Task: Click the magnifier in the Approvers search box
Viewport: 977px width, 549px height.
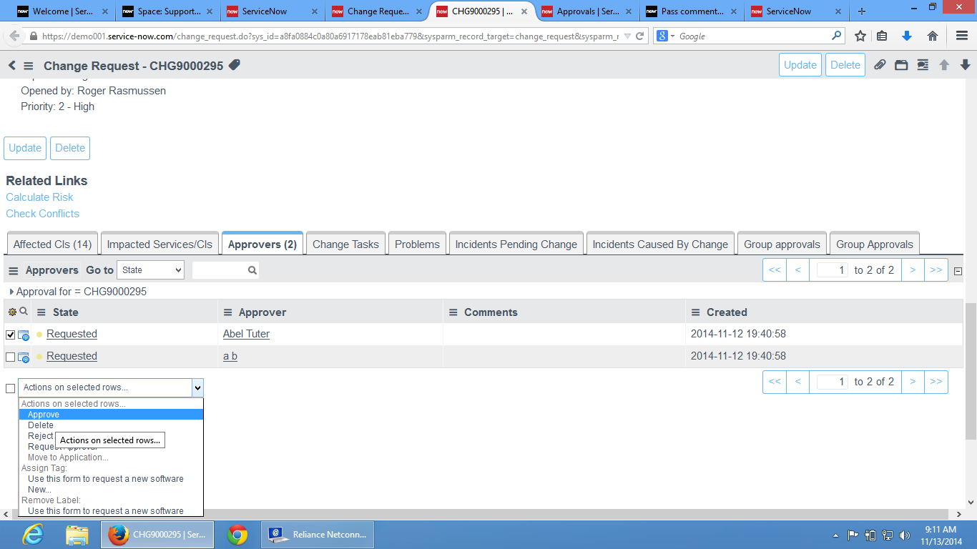Action: 252,270
